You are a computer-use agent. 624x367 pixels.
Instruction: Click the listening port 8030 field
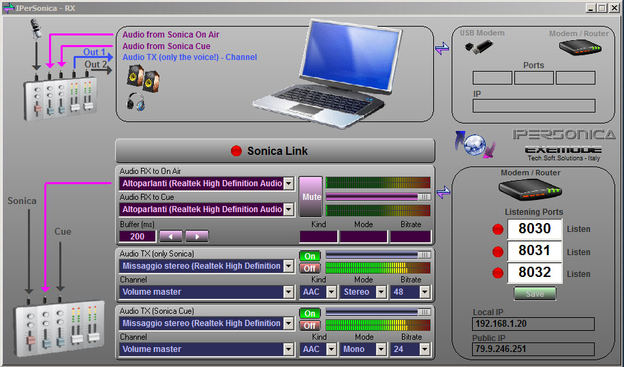535,229
